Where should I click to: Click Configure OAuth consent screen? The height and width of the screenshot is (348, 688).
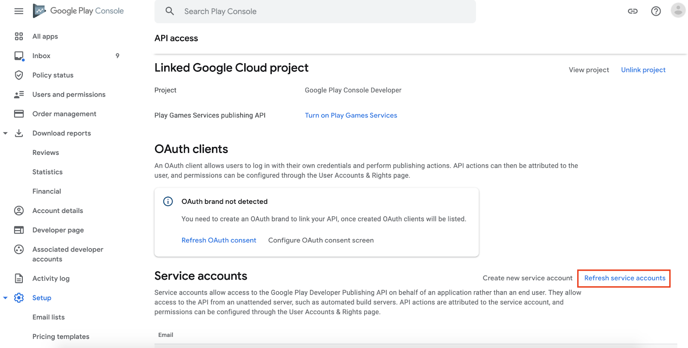(321, 240)
